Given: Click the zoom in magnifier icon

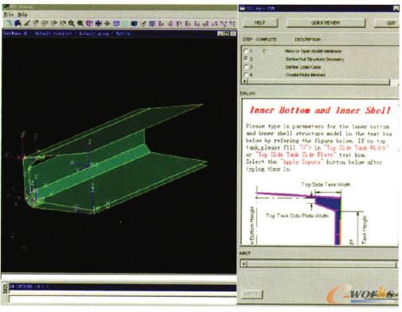Looking at the screenshot, I should coord(80,23).
